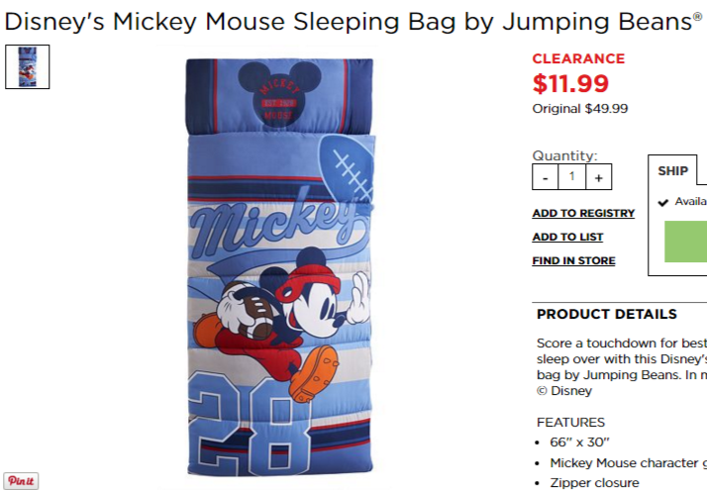Click the availability checkmark icon

click(662, 202)
